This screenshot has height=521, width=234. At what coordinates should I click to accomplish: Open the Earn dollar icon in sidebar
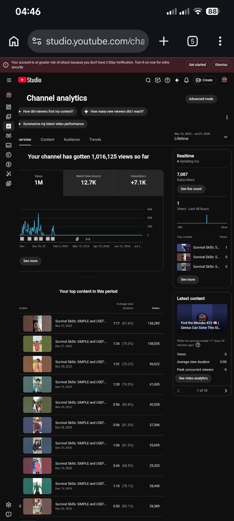pos(9,164)
